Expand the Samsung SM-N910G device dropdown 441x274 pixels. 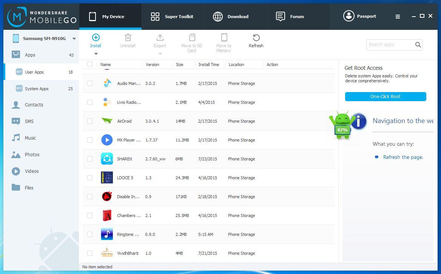tap(74, 39)
